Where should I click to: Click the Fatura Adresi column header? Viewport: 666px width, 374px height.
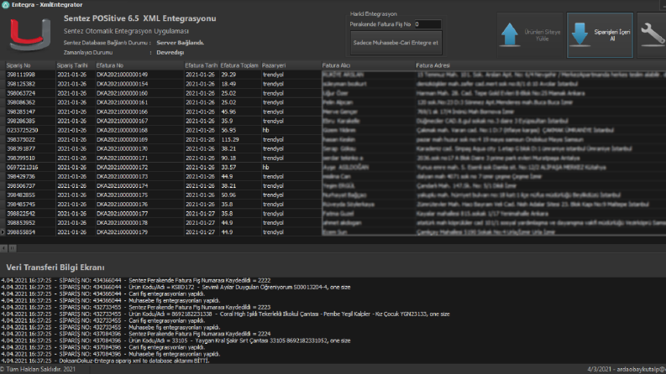(x=540, y=65)
